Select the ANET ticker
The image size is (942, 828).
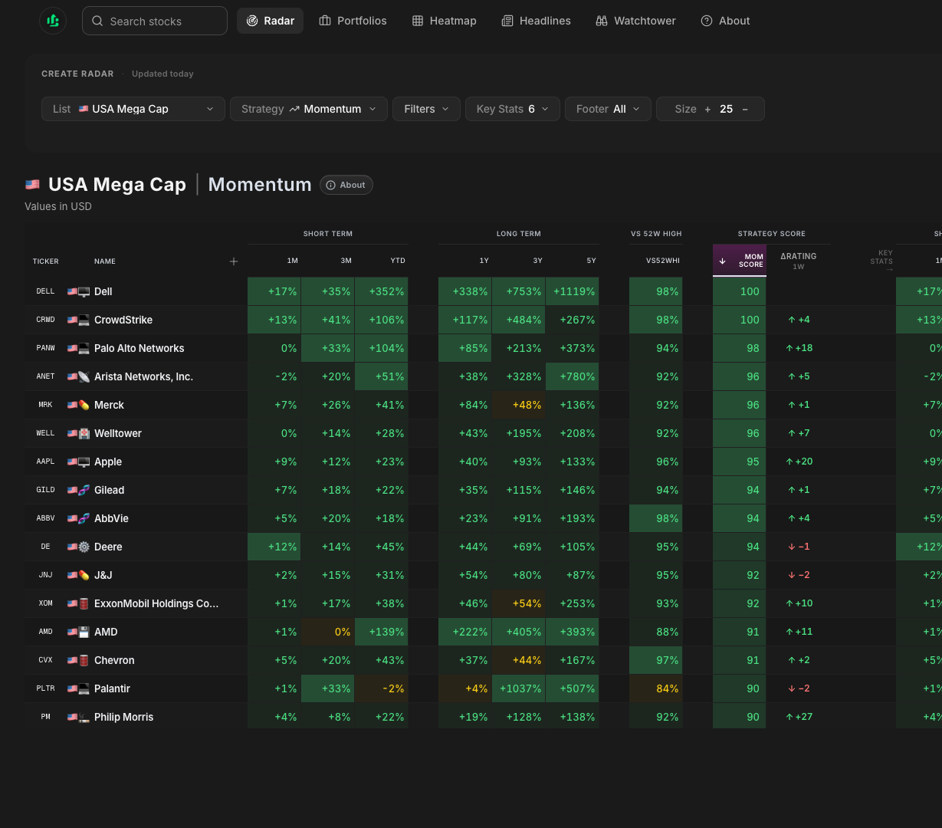point(45,376)
